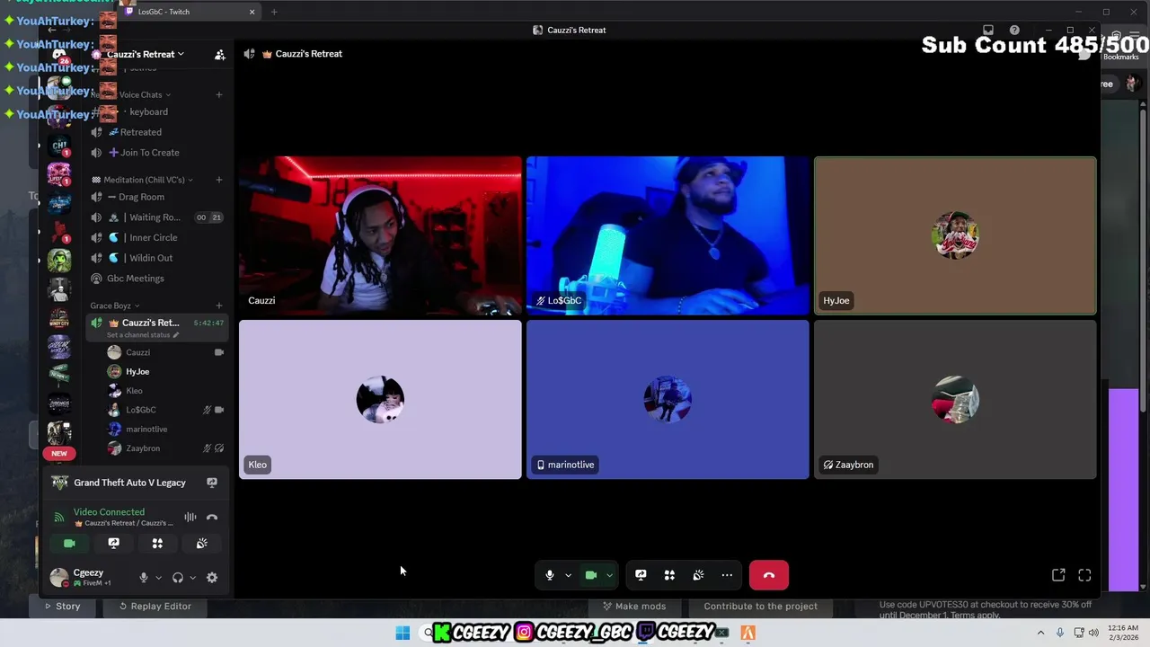Screen dimensions: 1150x647
Task: Edit the Set a channel status field
Action: [142, 335]
